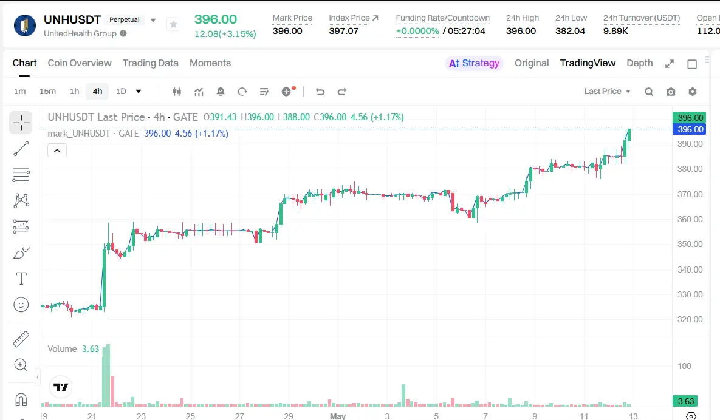Image resolution: width=720 pixels, height=420 pixels.
Task: Select the 1h timeframe
Action: [x=74, y=91]
